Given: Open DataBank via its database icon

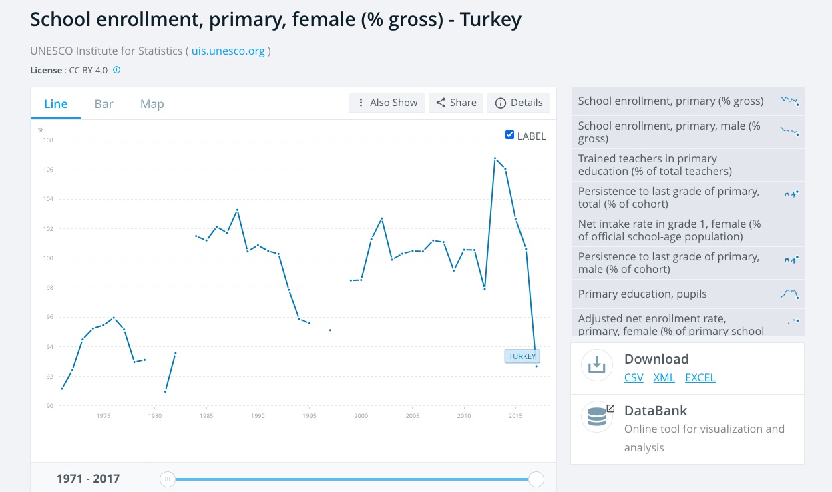Looking at the screenshot, I should coord(596,417).
